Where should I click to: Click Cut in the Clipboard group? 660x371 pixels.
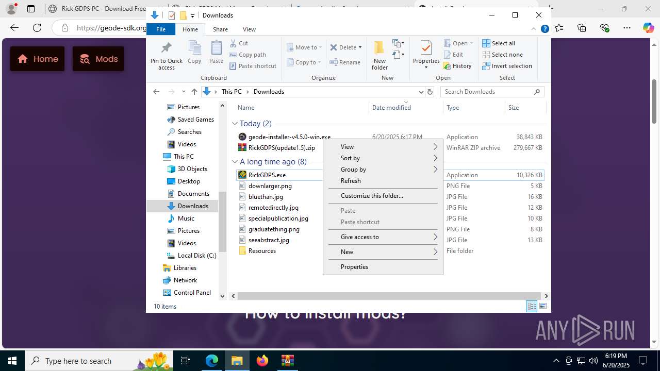coord(239,43)
